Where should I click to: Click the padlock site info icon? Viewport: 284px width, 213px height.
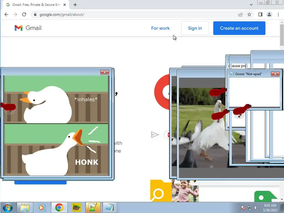35,14
